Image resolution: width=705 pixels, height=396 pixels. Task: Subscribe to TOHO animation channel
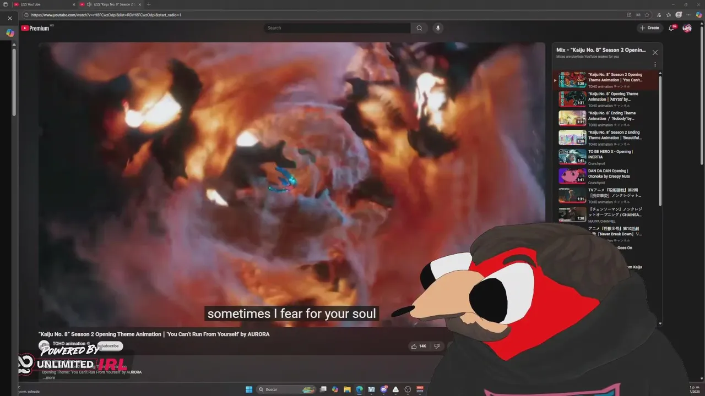[110, 346]
